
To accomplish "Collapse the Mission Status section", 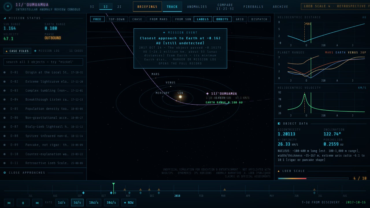I will 43,18.
